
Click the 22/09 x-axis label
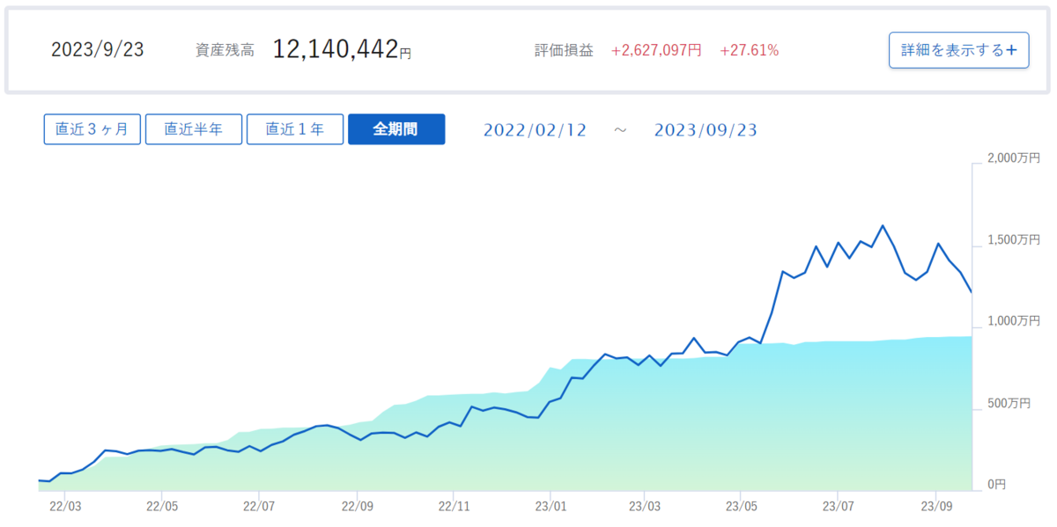pyautogui.click(x=357, y=507)
